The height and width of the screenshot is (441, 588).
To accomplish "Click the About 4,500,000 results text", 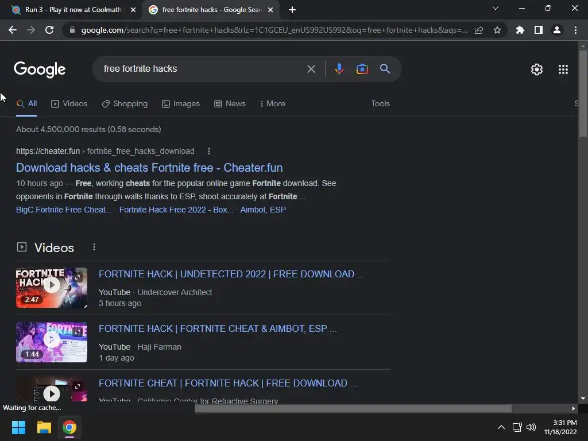I will point(88,129).
